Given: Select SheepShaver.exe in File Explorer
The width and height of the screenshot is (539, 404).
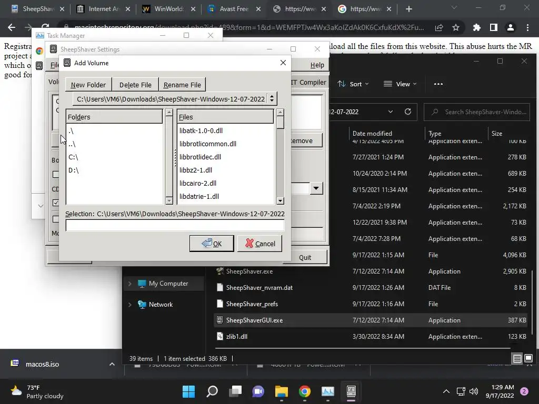Looking at the screenshot, I should tap(249, 271).
